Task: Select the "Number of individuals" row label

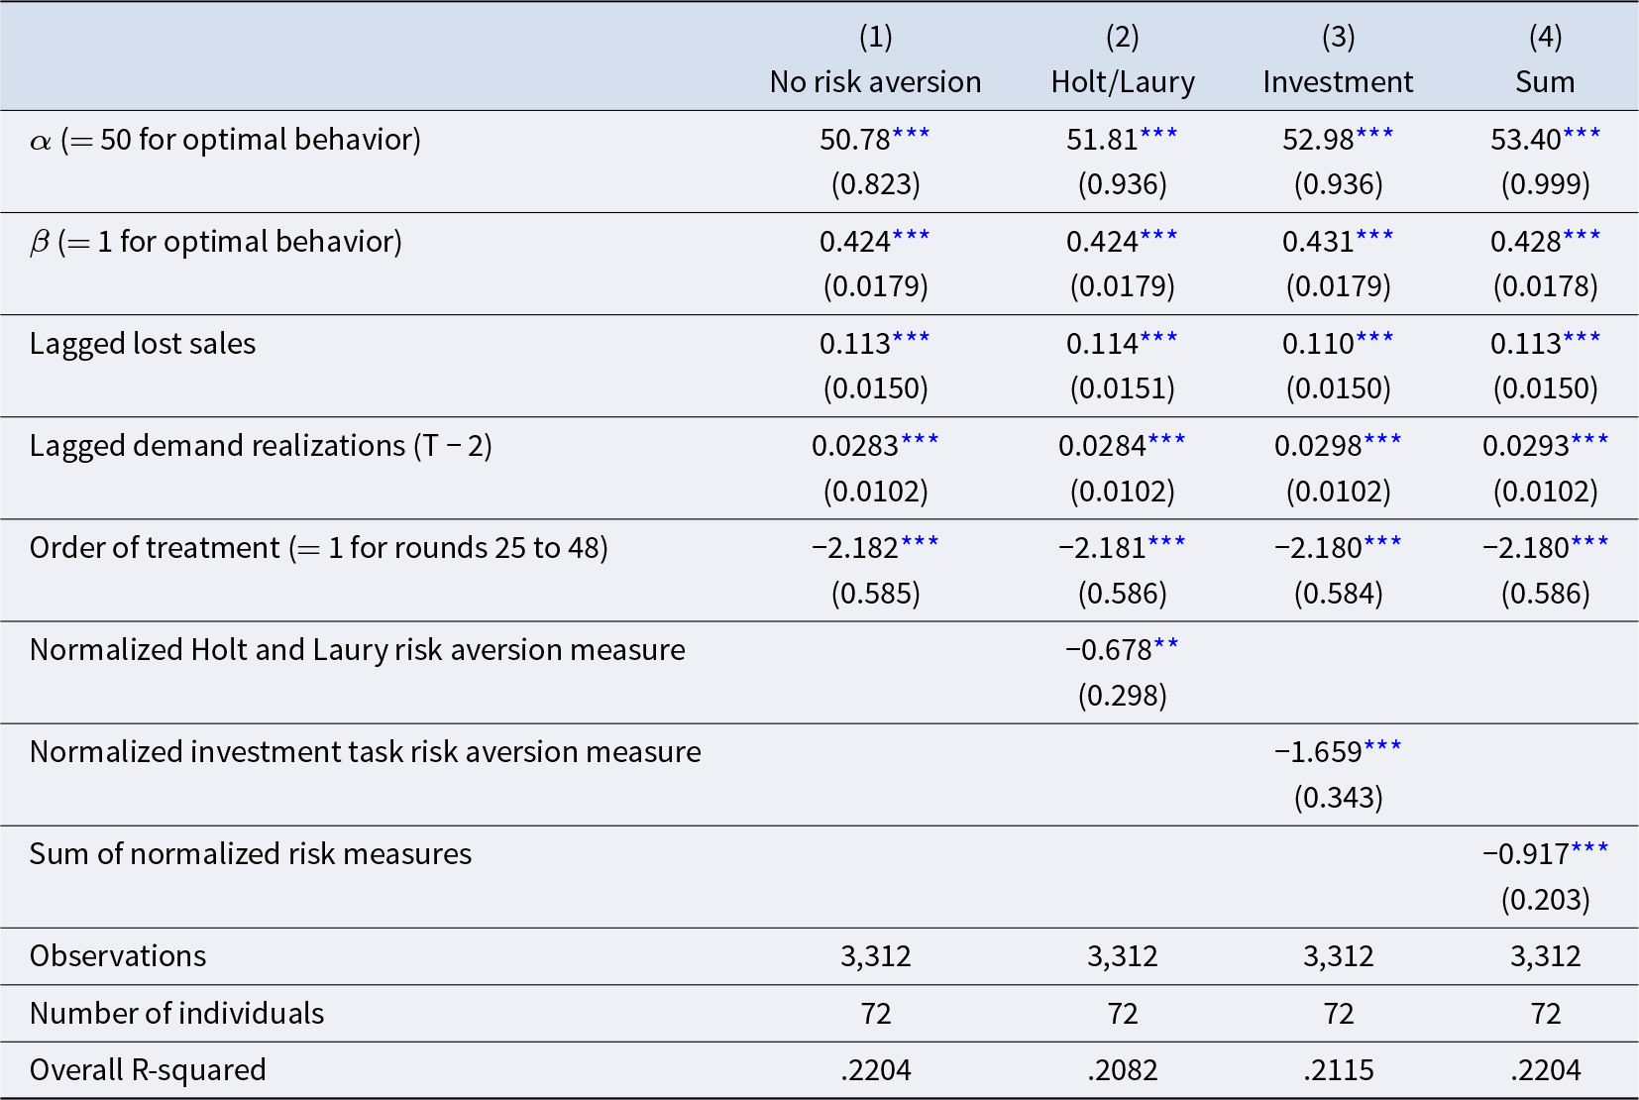Action: pyautogui.click(x=176, y=1014)
